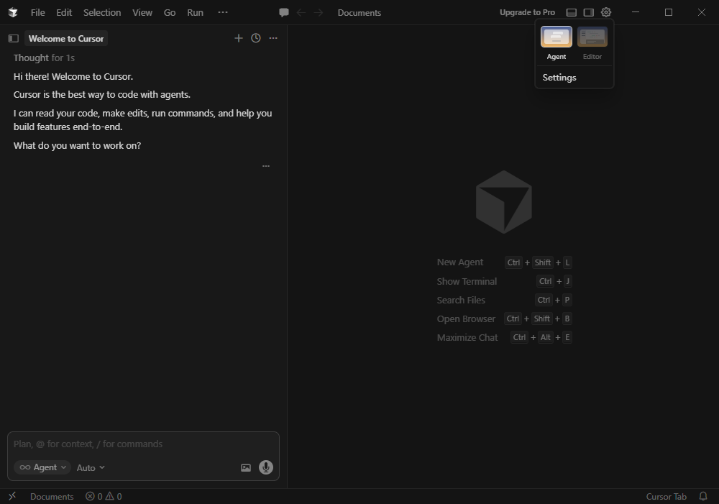The width and height of the screenshot is (719, 504).
Task: Attach an image using the picture icon
Action: click(246, 467)
